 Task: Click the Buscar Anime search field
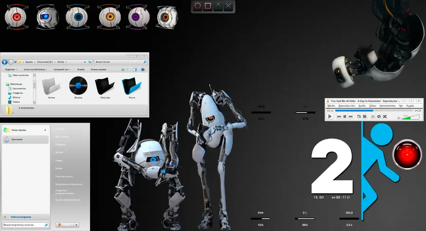click(x=121, y=62)
